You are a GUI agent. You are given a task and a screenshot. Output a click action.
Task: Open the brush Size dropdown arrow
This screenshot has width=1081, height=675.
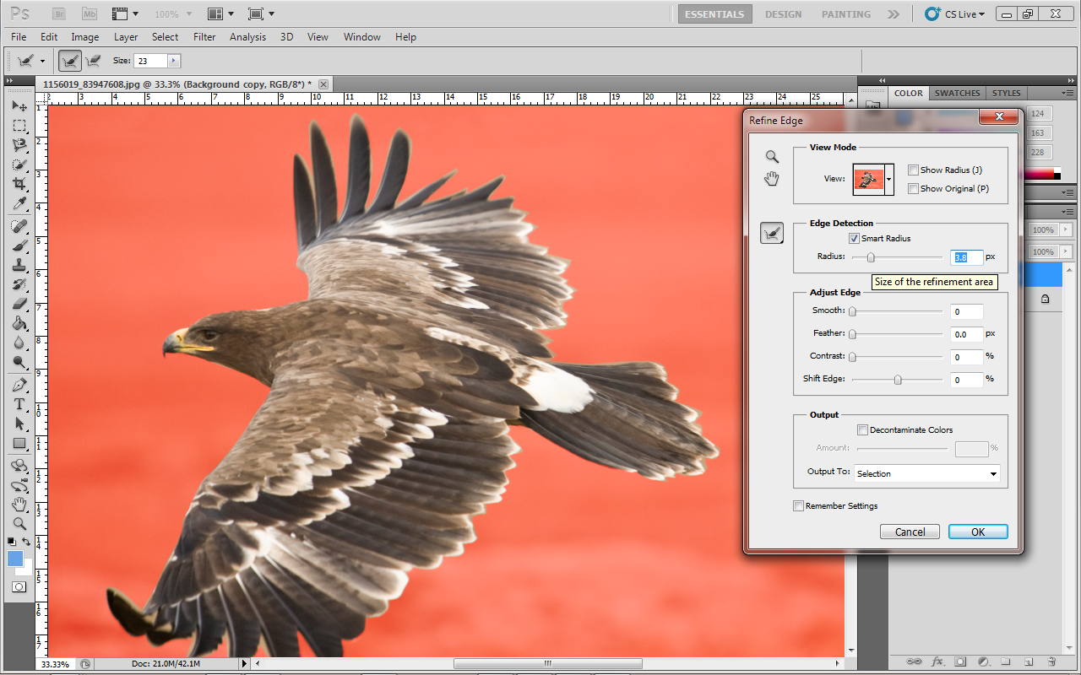[174, 61]
